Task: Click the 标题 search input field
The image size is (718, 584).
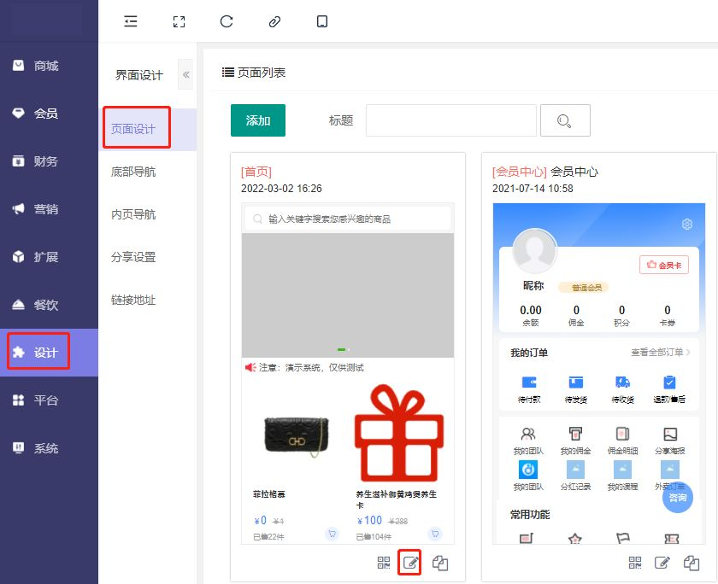Action: pyautogui.click(x=450, y=120)
